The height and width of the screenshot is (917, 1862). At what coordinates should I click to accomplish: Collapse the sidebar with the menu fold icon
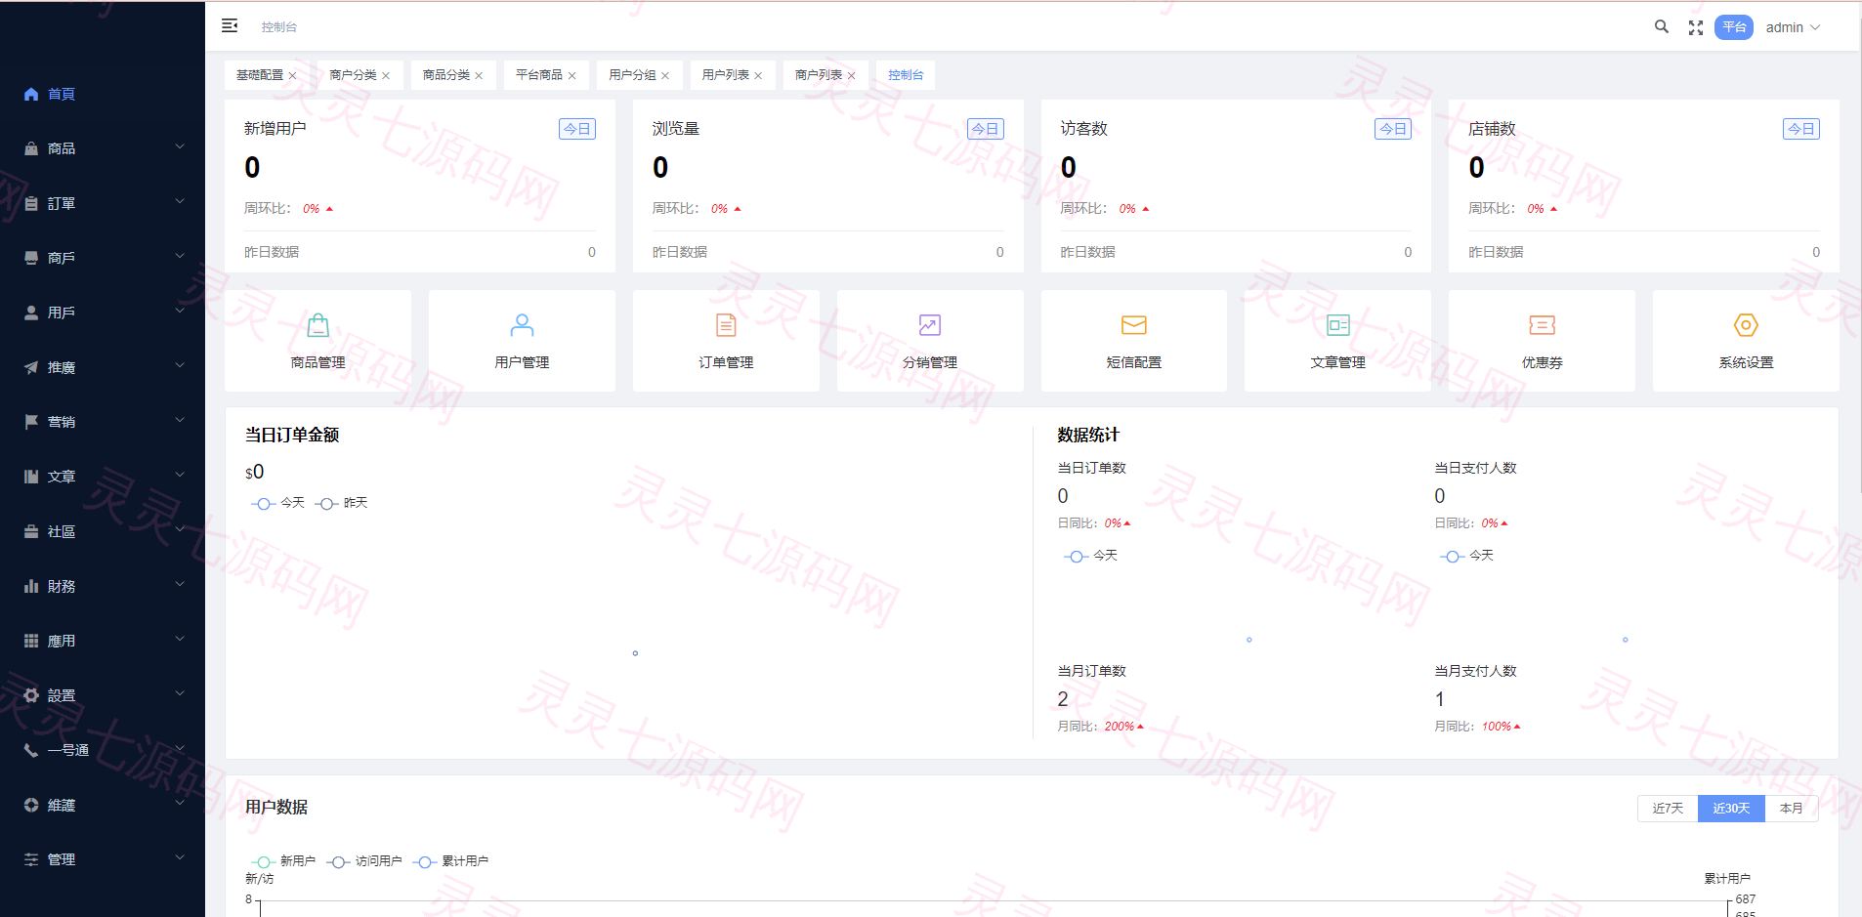(230, 26)
